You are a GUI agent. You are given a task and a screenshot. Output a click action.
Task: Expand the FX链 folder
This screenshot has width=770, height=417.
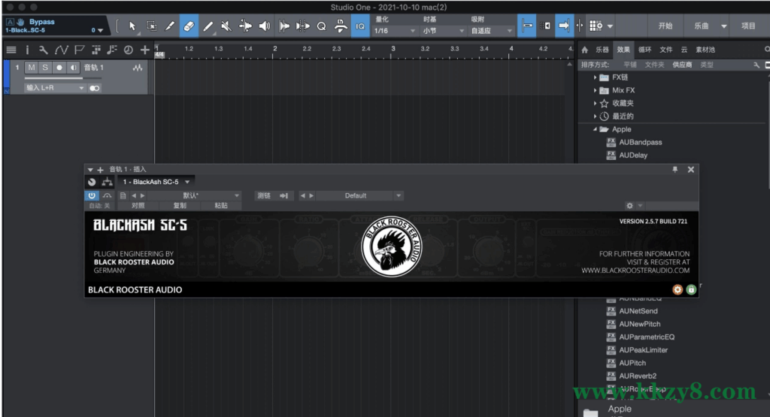[595, 77]
